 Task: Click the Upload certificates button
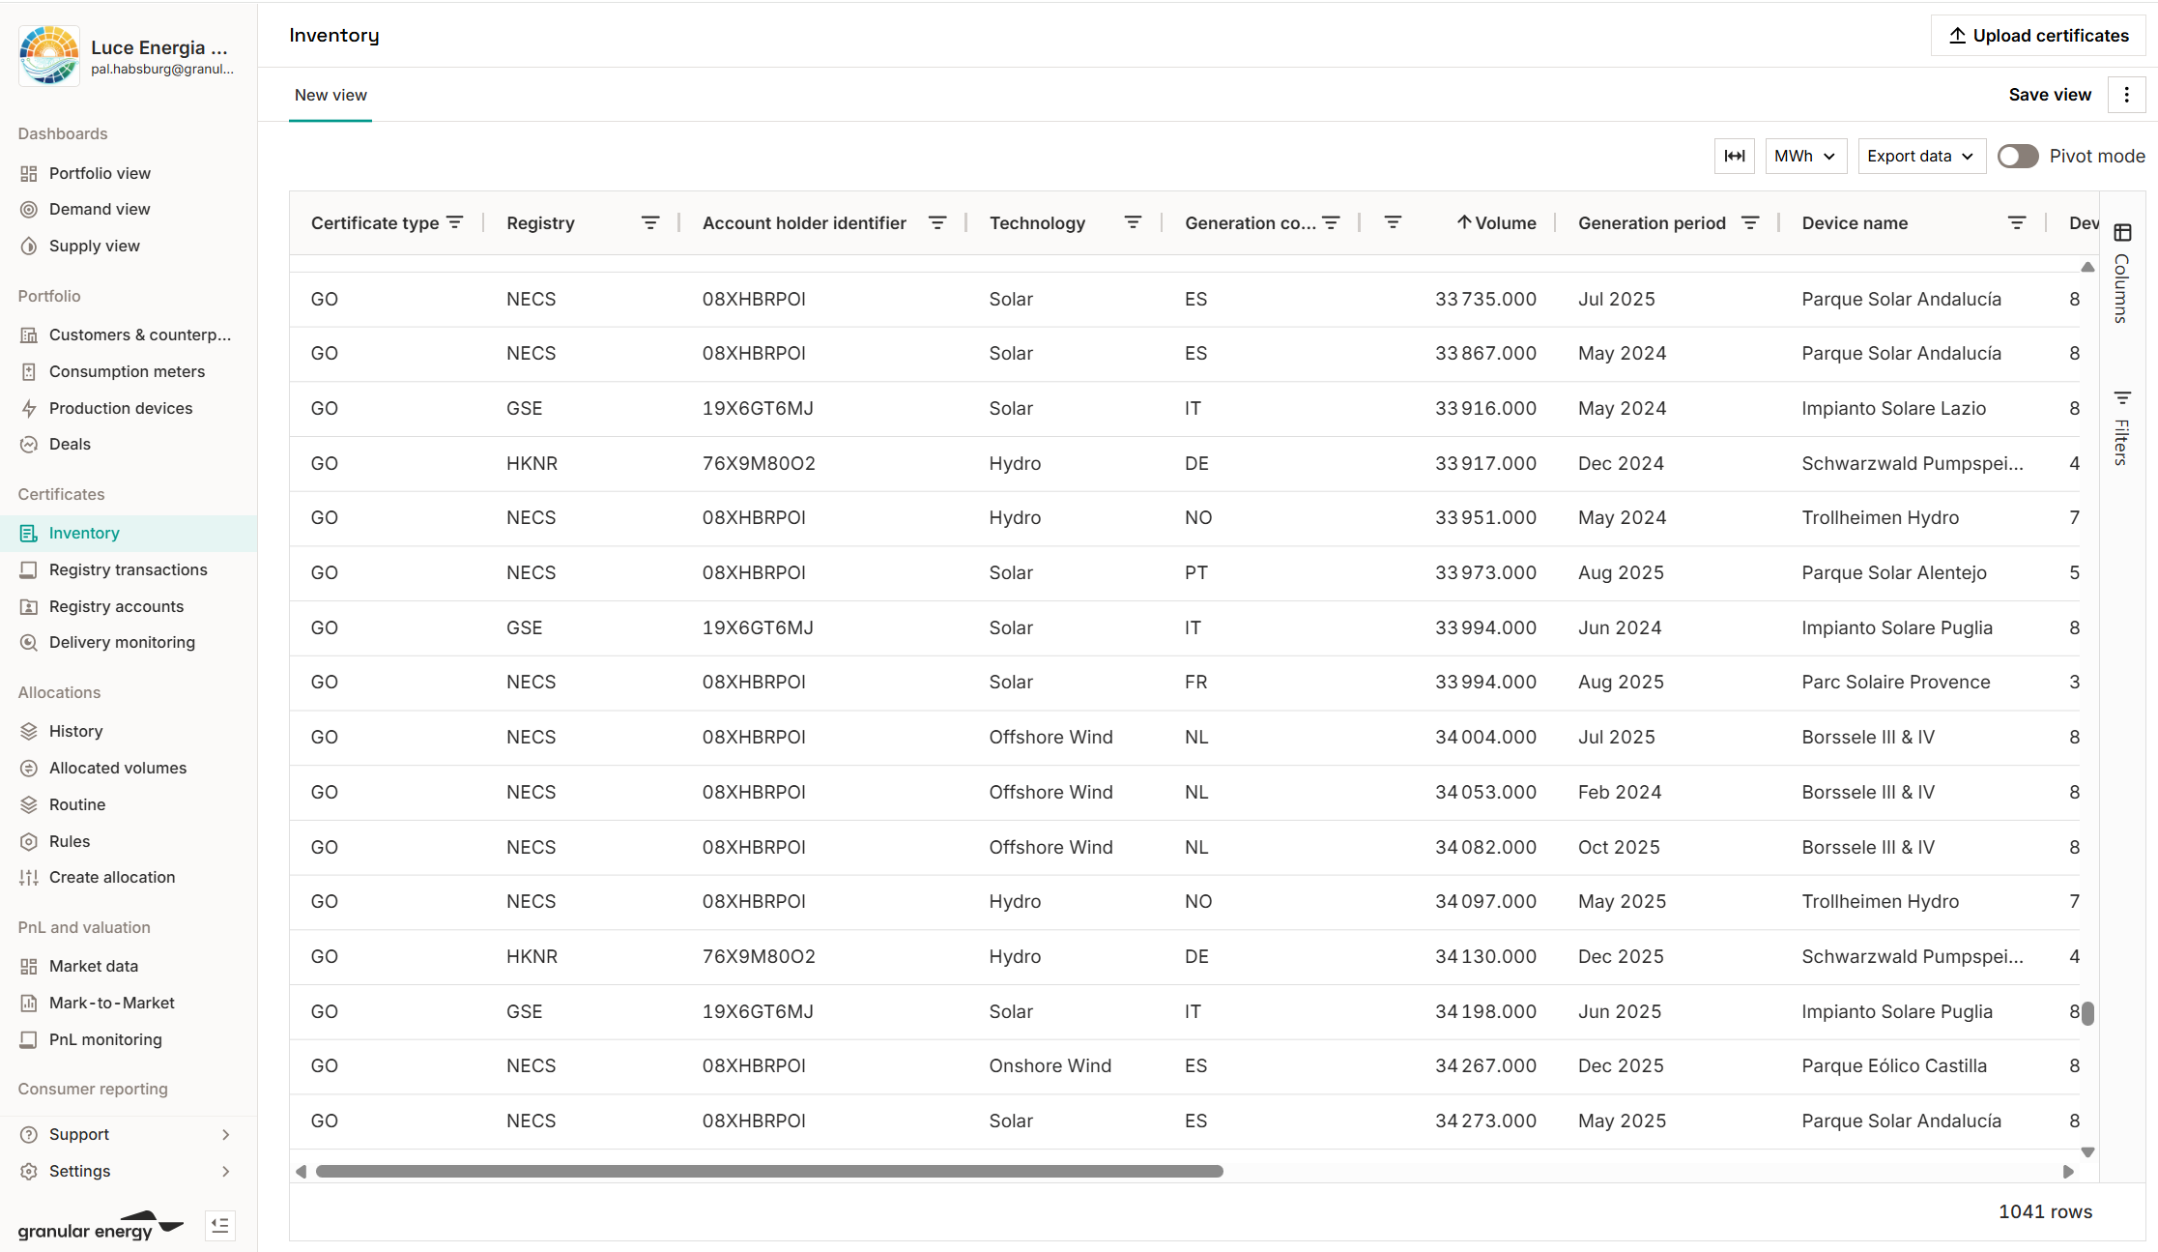point(2038,36)
